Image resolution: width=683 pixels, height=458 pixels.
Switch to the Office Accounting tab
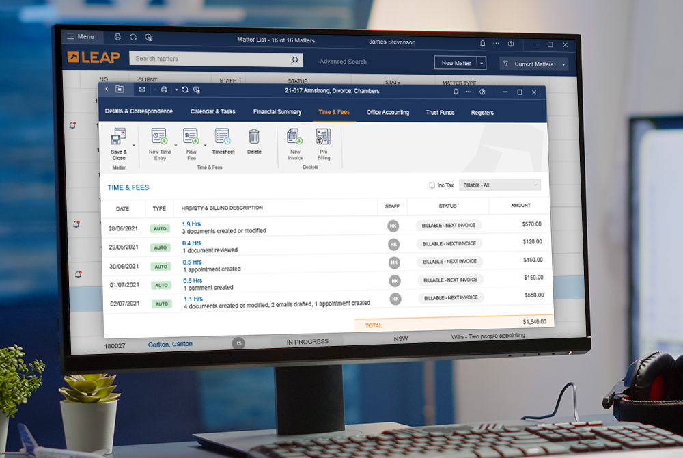pos(387,112)
